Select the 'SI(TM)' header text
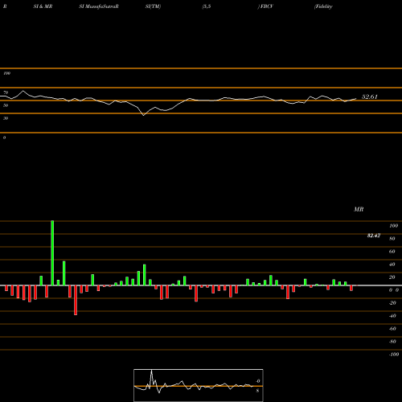The width and height of the screenshot is (402, 402). coord(153,6)
